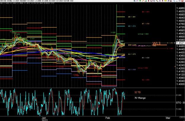Click the 1.4000 price axis label
Viewport: 185px width, 121px height.
tap(180, 84)
